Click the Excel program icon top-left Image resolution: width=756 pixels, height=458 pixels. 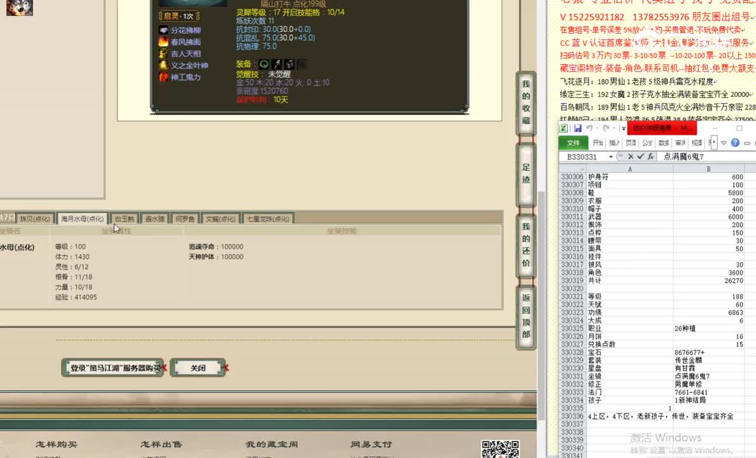[564, 128]
